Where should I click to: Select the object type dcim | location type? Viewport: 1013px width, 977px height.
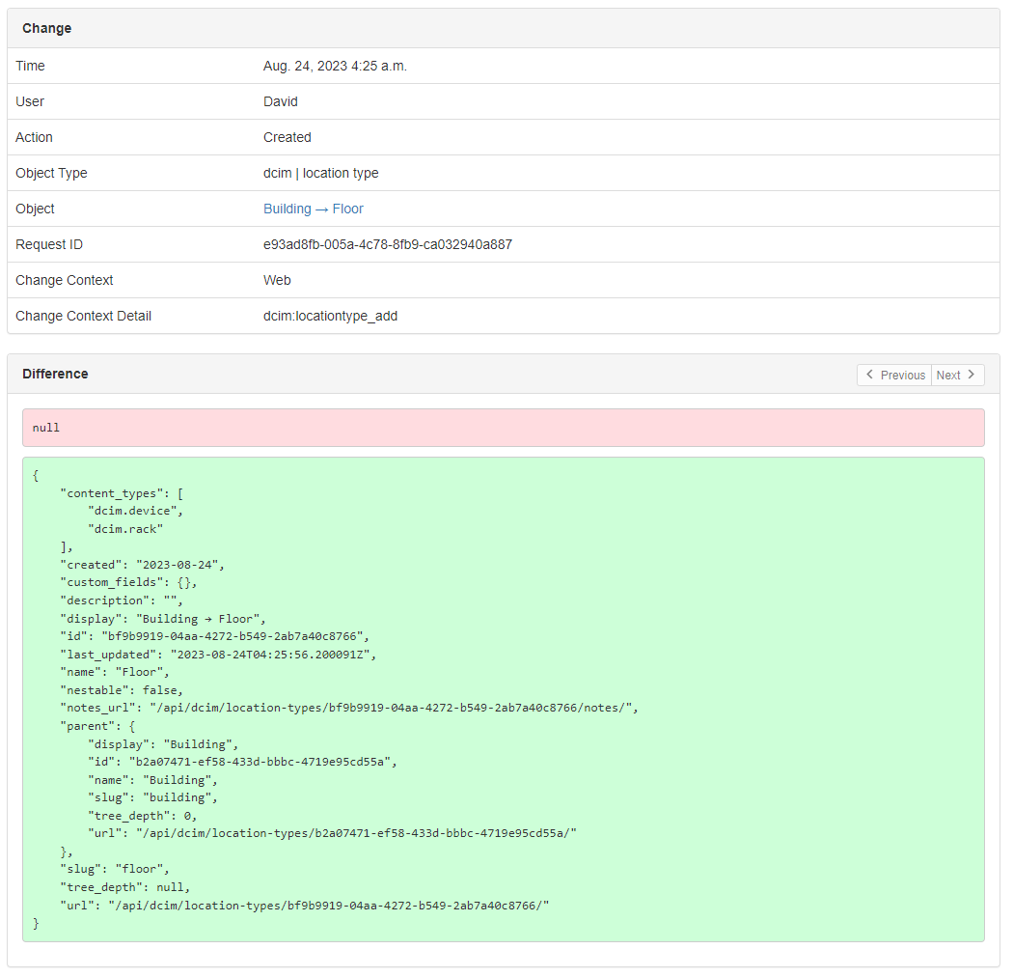point(320,173)
